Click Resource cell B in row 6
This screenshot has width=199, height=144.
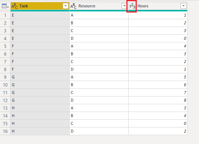pyautogui.click(x=99, y=54)
